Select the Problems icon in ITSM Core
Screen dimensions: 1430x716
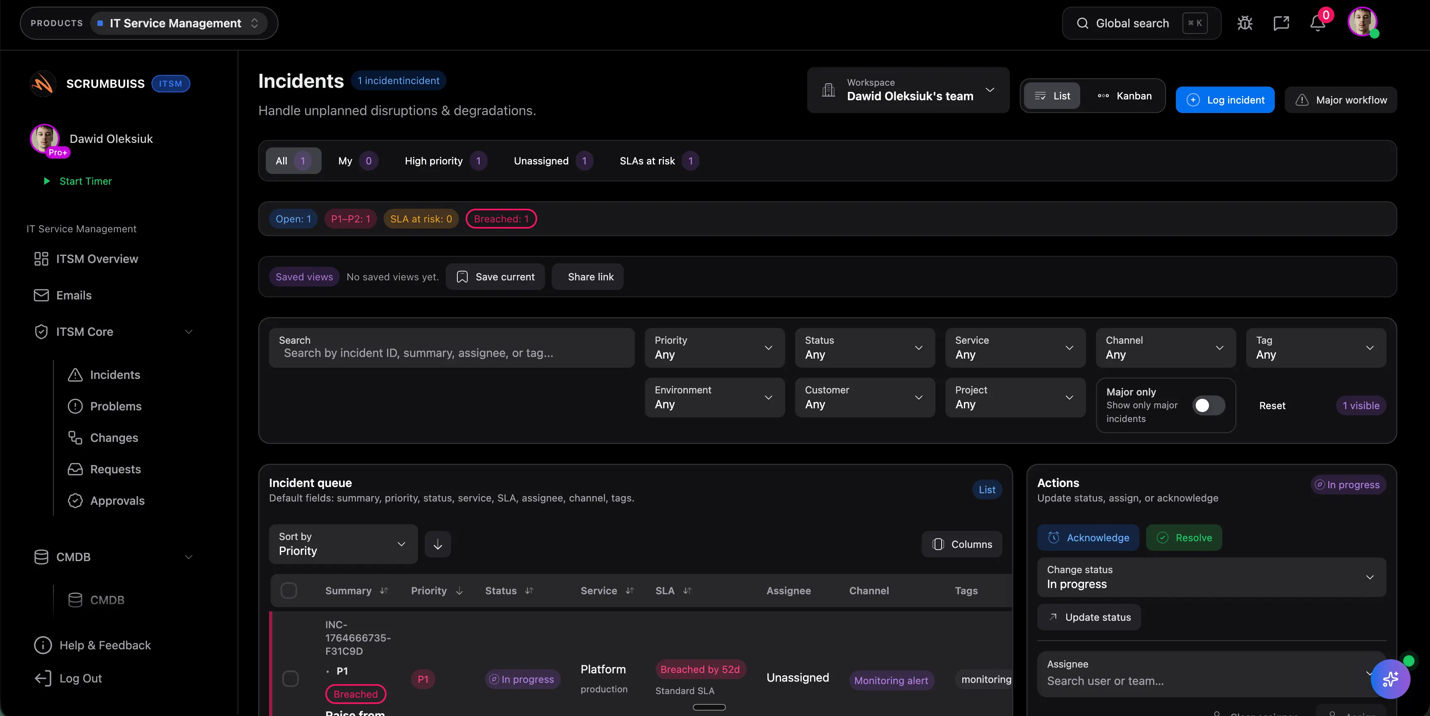point(75,406)
